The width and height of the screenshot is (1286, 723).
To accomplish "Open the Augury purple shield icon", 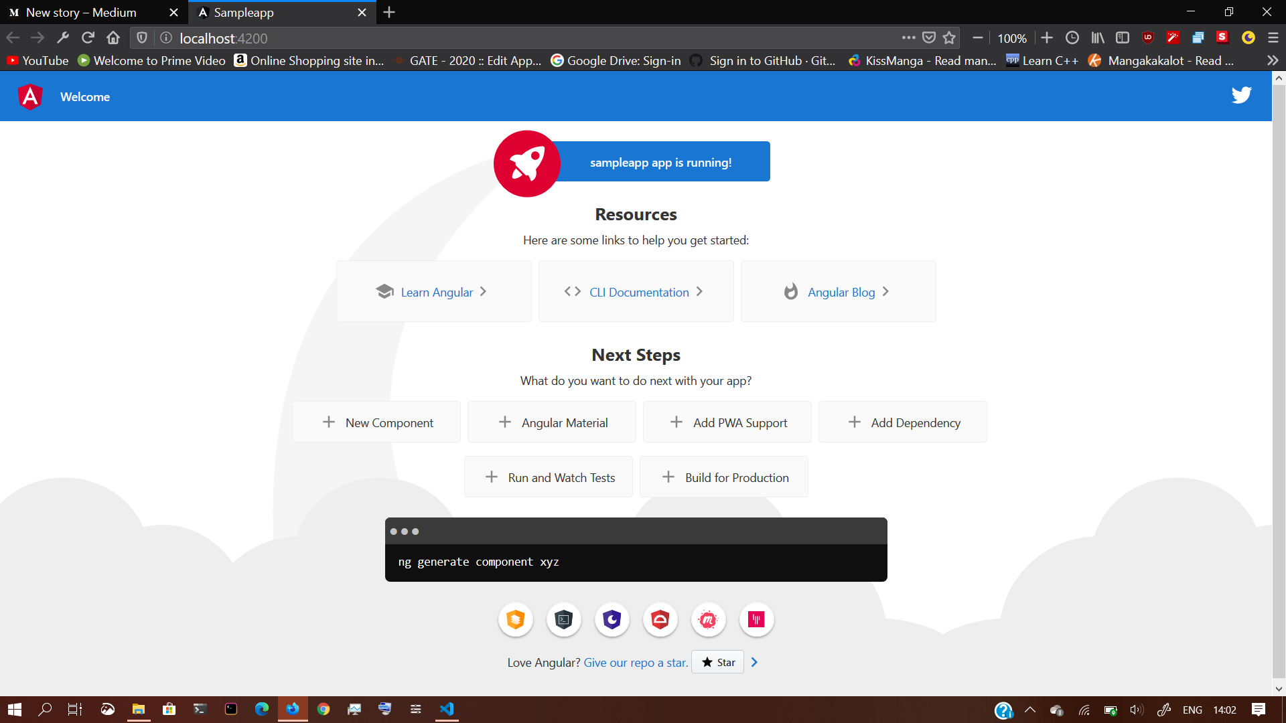I will click(x=612, y=619).
